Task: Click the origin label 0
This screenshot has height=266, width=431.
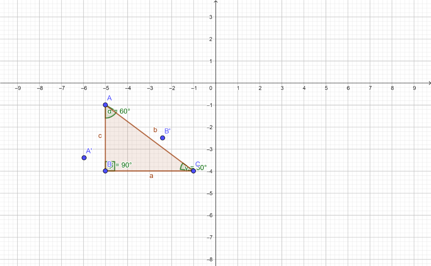Action: click(211, 88)
